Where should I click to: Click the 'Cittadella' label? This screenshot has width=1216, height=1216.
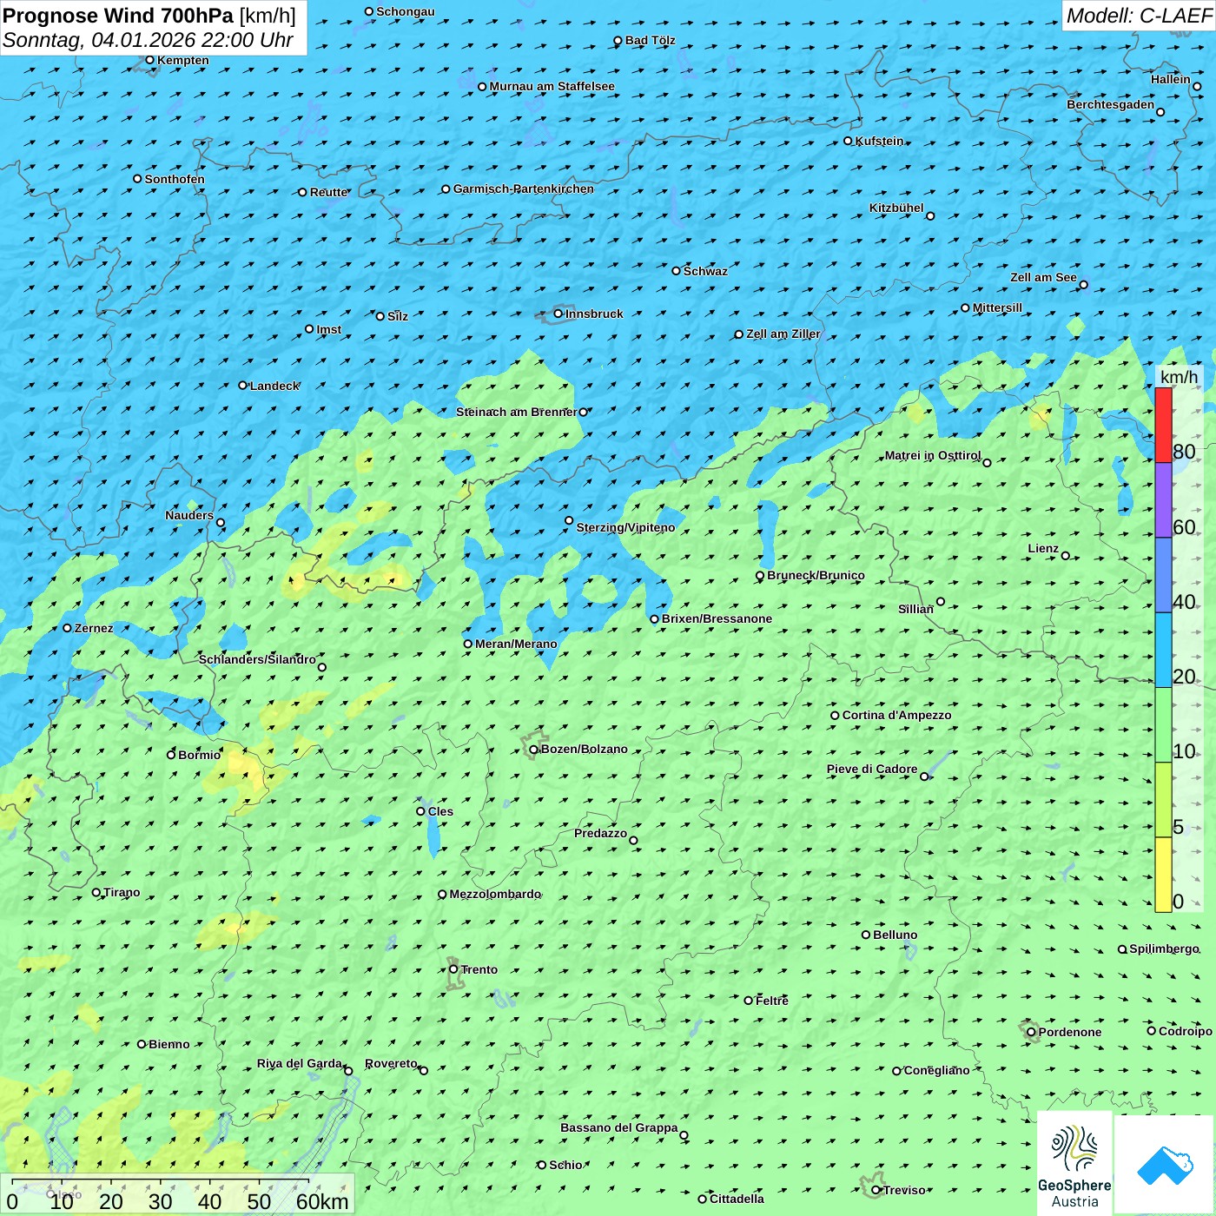737,1199
